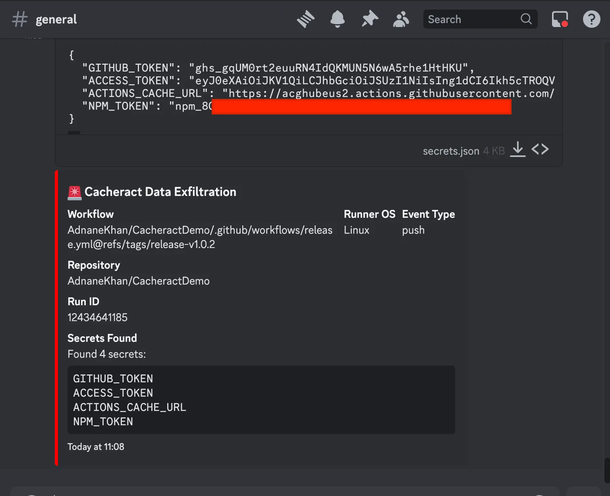Click the Today at 11:08 timestamp

coord(96,447)
